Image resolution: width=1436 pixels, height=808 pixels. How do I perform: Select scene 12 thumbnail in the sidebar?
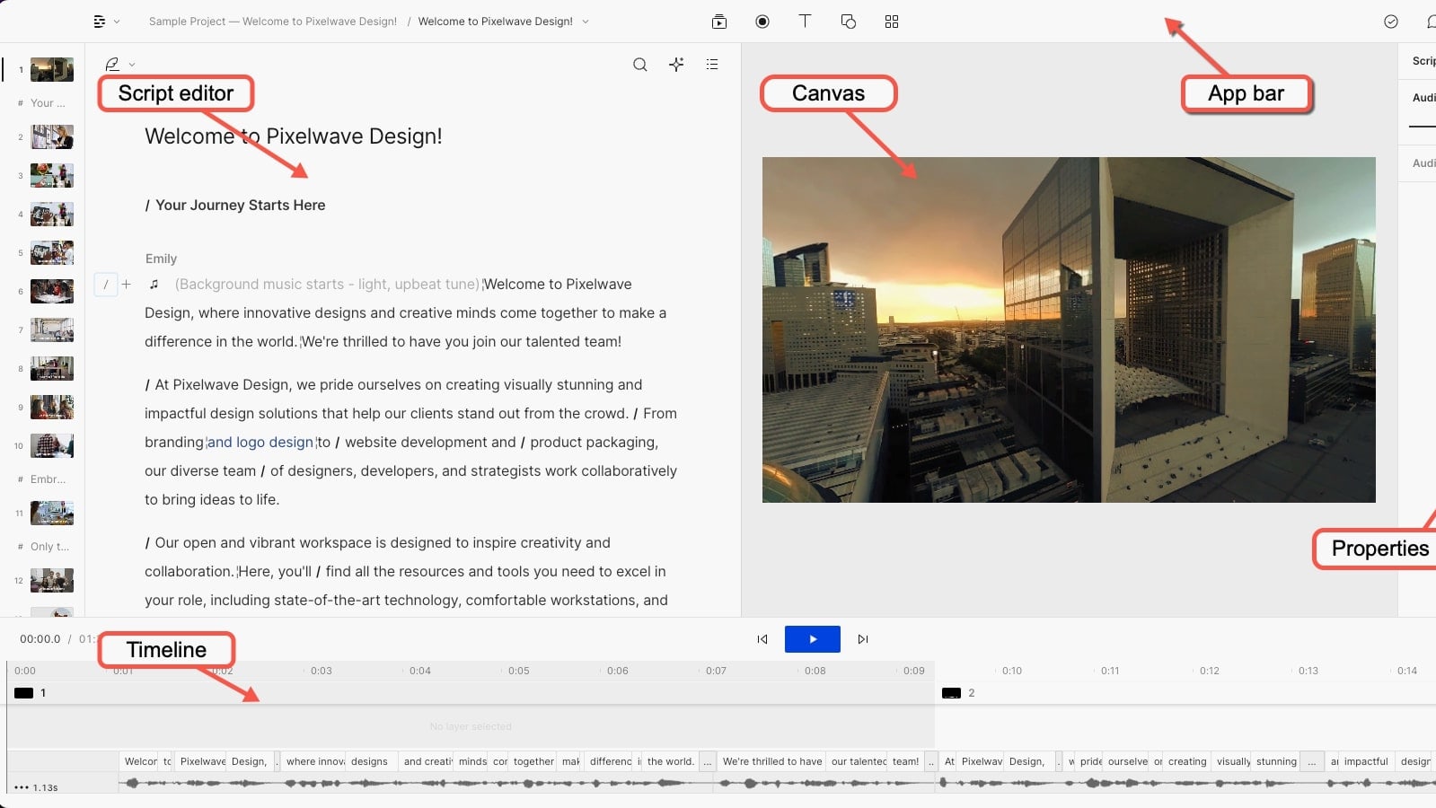[52, 580]
